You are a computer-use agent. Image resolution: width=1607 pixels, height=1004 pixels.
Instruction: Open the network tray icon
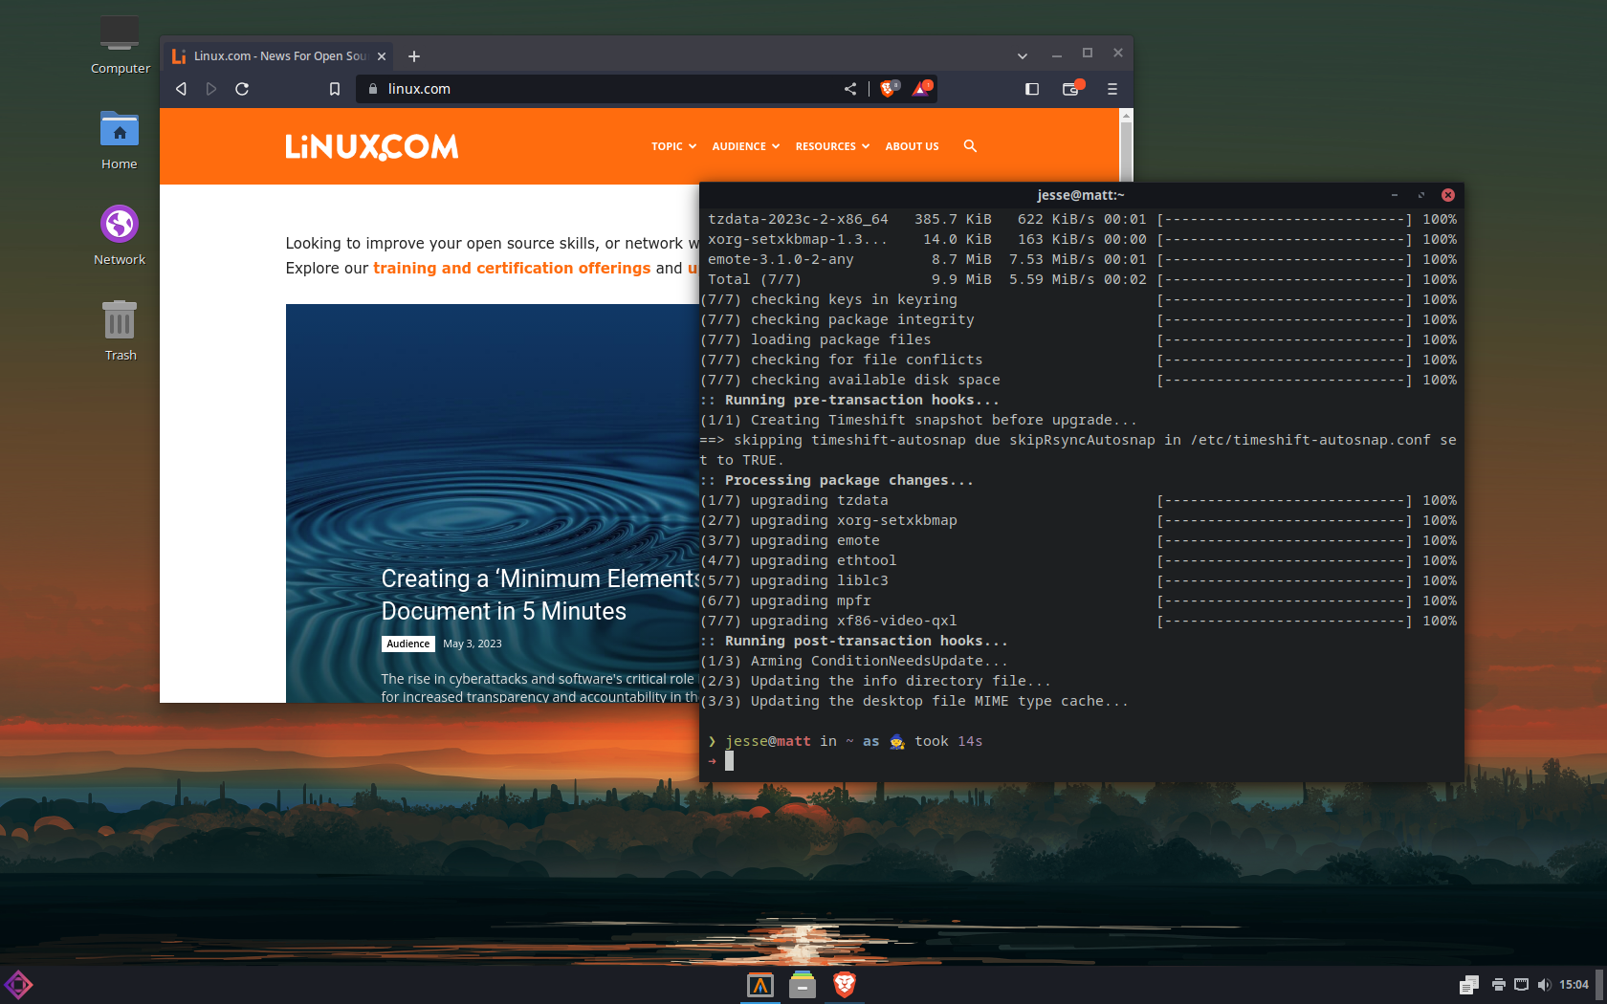[1521, 985]
